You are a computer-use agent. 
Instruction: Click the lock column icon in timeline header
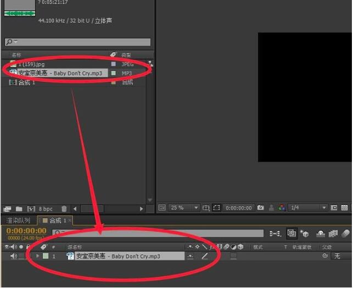point(28,247)
